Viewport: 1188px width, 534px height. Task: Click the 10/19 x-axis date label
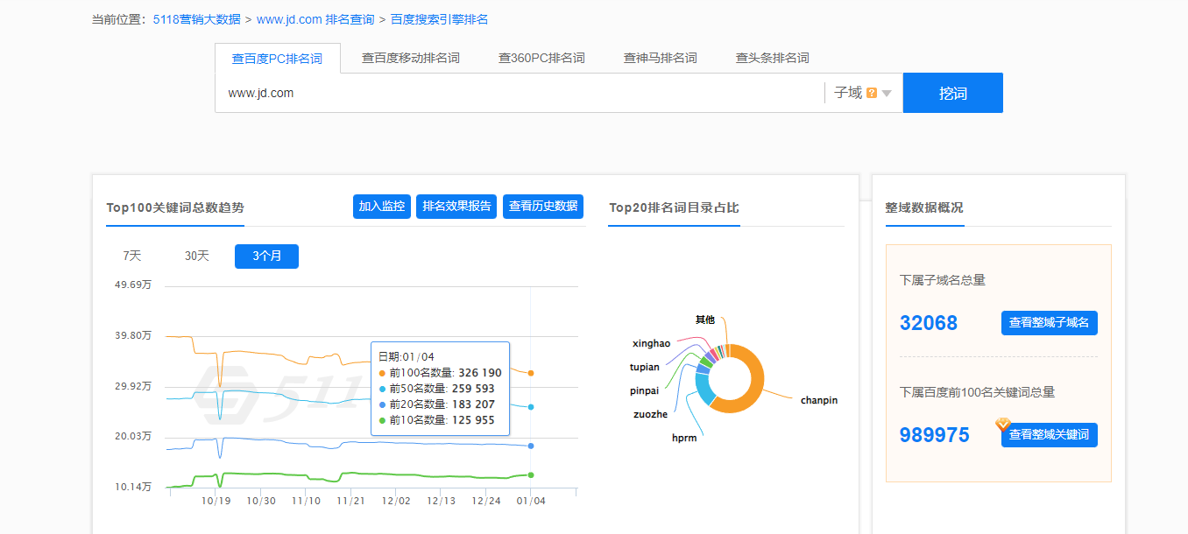pos(216,501)
